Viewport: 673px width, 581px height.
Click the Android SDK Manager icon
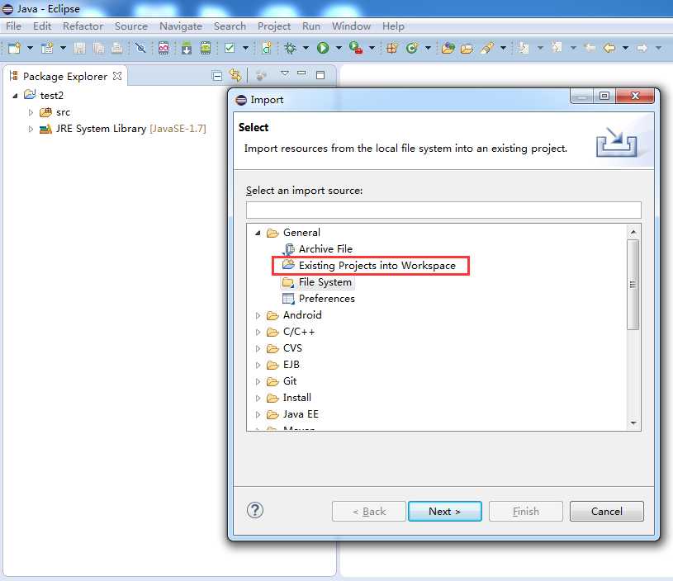[187, 48]
